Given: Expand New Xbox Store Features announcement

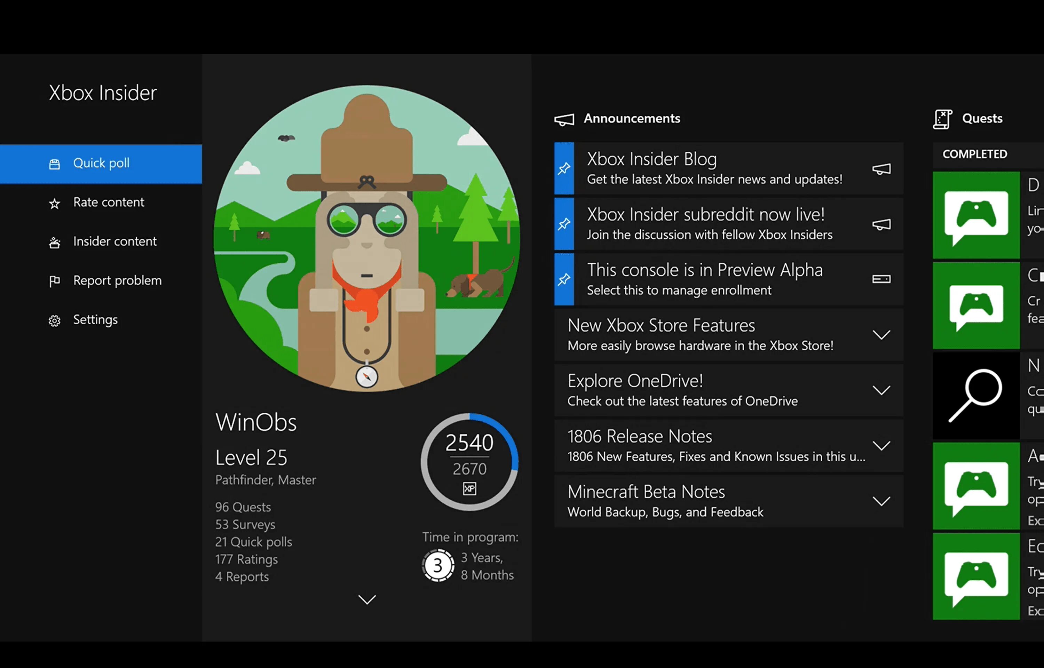Looking at the screenshot, I should [x=881, y=335].
